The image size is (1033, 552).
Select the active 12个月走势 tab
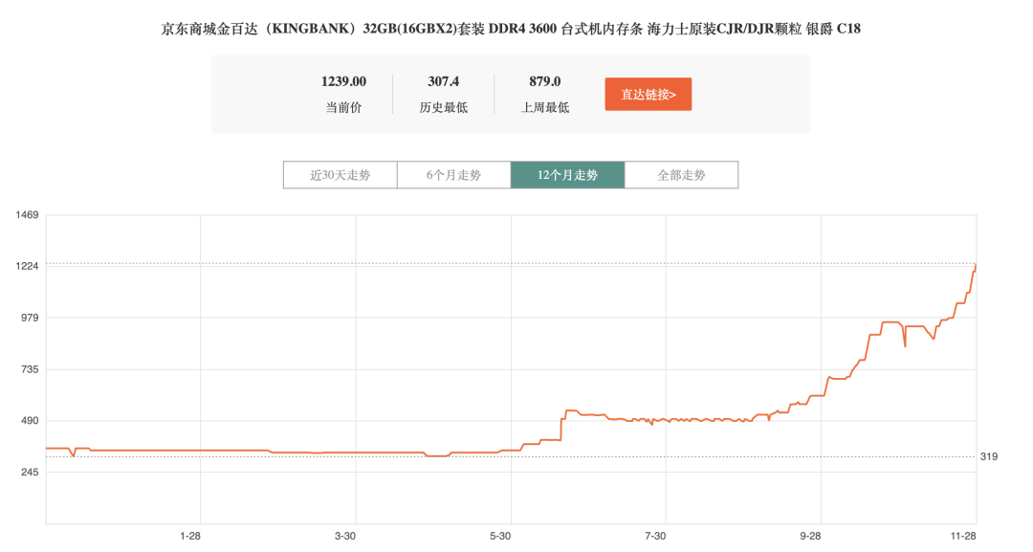[x=567, y=175]
